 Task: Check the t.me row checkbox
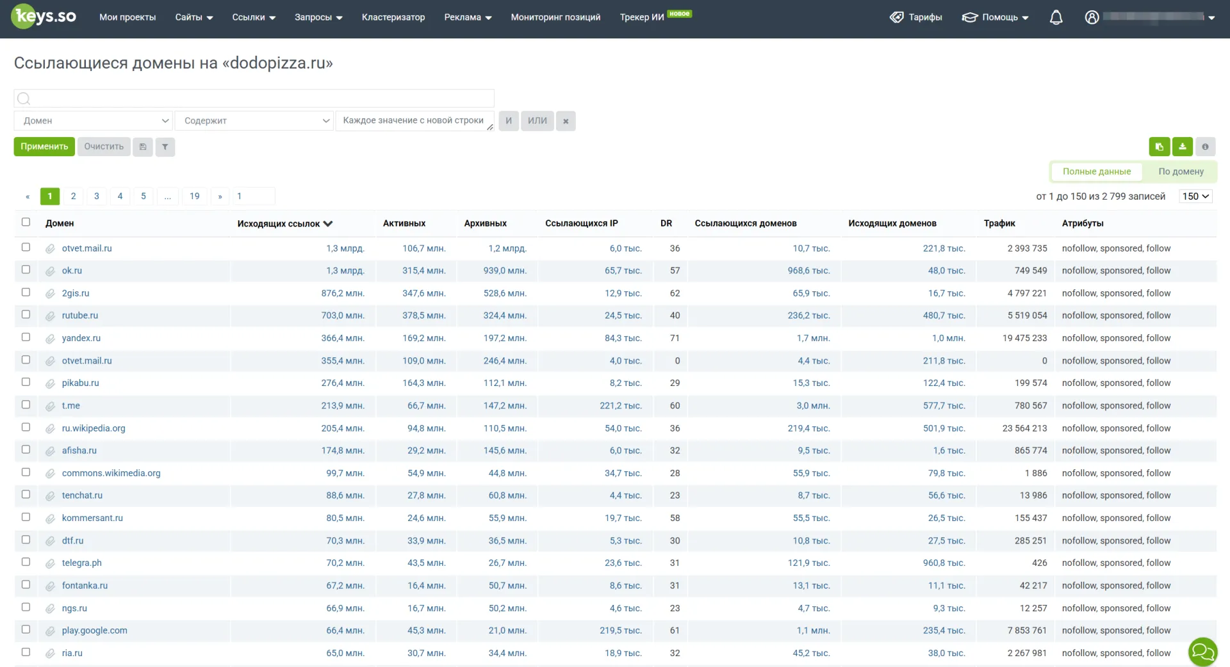26,405
